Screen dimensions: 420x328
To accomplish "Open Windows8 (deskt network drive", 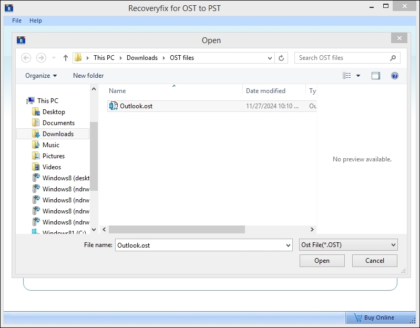I will coord(66,178).
